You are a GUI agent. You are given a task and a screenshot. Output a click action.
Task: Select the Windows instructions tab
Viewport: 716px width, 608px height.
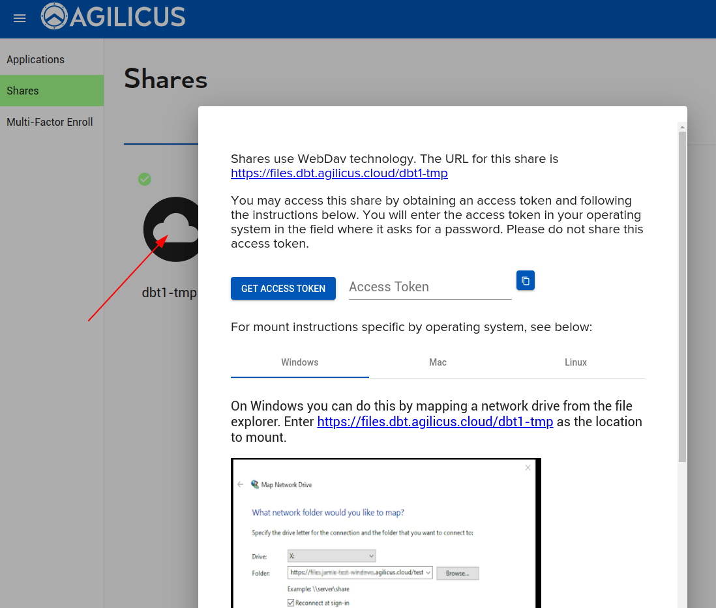[x=300, y=362]
